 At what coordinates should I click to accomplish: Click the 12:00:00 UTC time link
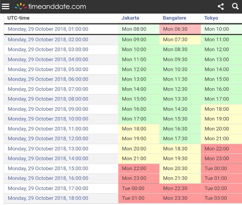tap(48, 139)
